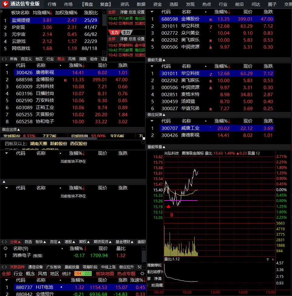Click the down scroll arrow beside 网络游戏 row

click(104, 53)
